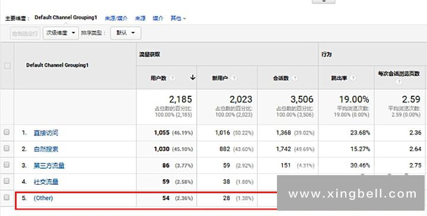Open help tooltip for 会话数 column
The width and height of the screenshot is (427, 216).
pyautogui.click(x=295, y=78)
